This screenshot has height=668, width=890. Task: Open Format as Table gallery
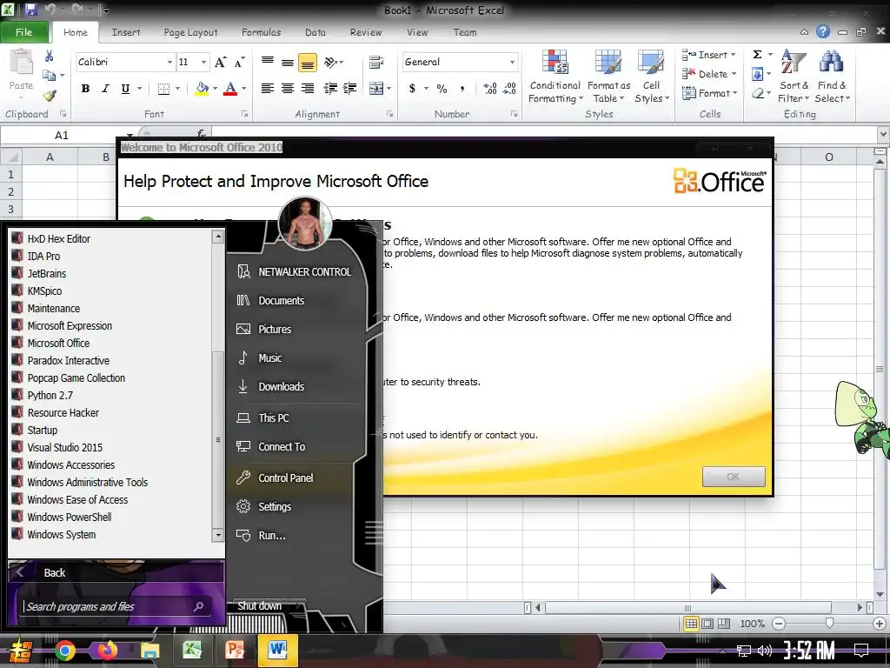(x=608, y=77)
